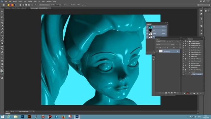The height and width of the screenshot is (119, 211).
Task: Select the Healing Brush tool
Action: click(2, 29)
